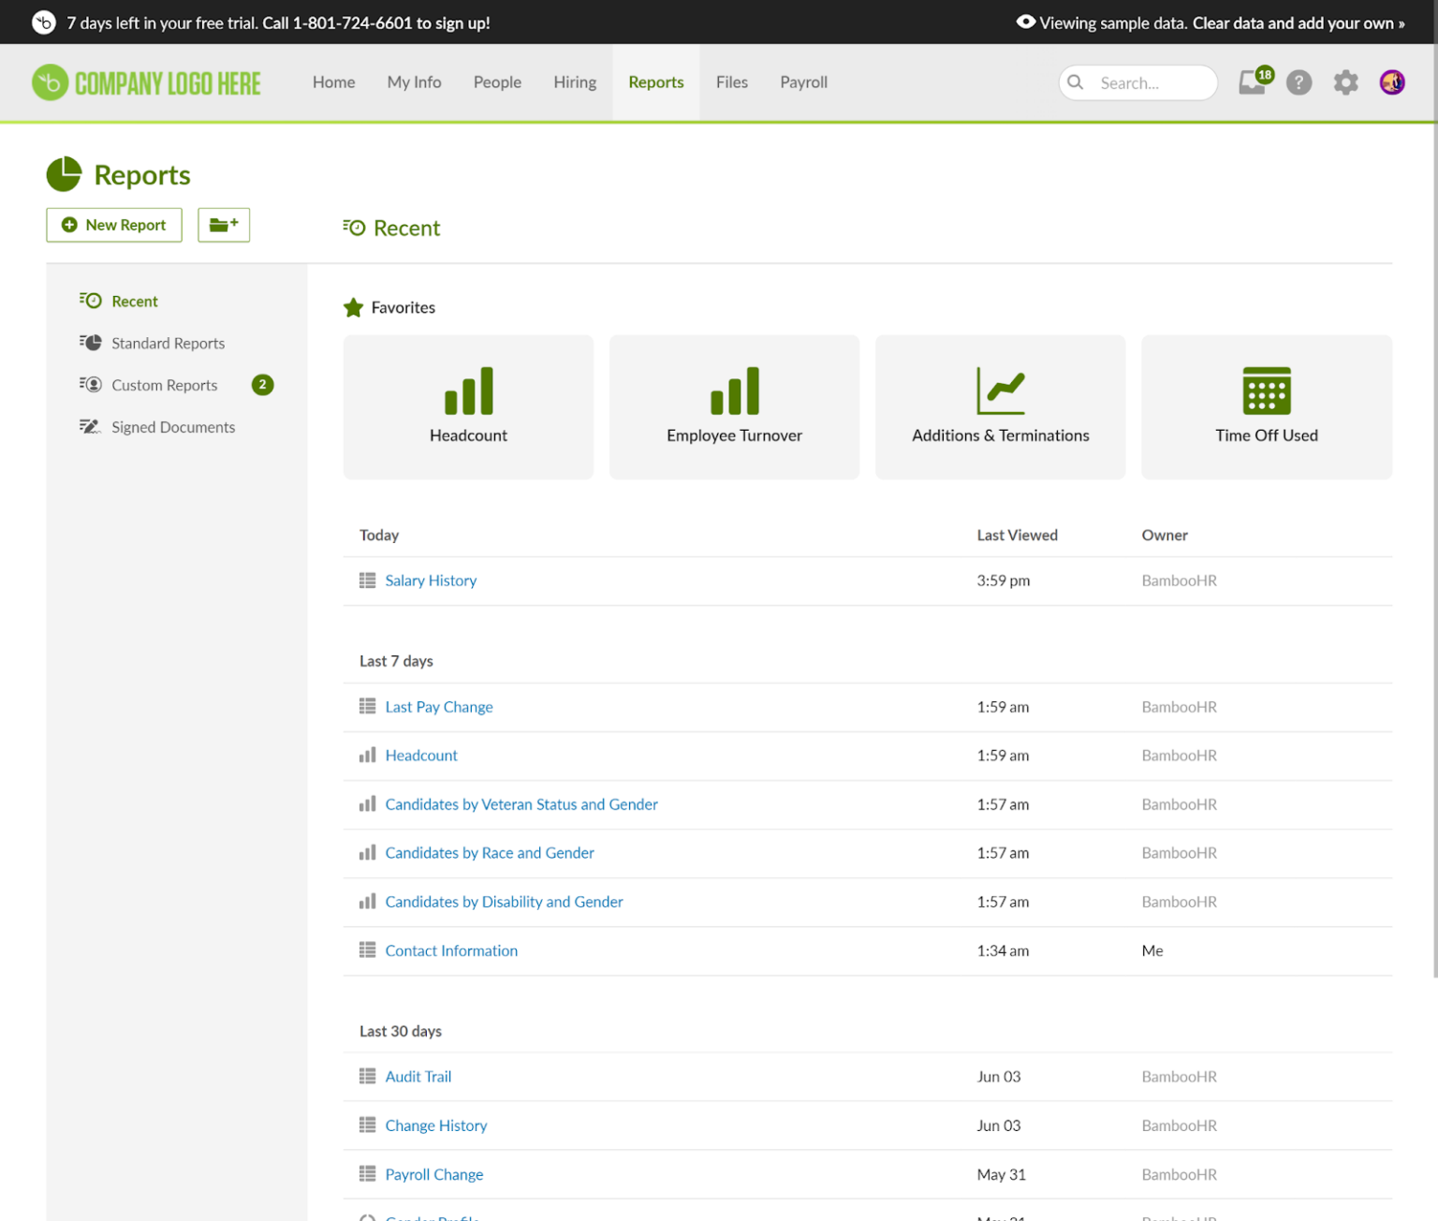Open the Time Off Used favorite tile
This screenshot has height=1221, width=1438.
1266,407
